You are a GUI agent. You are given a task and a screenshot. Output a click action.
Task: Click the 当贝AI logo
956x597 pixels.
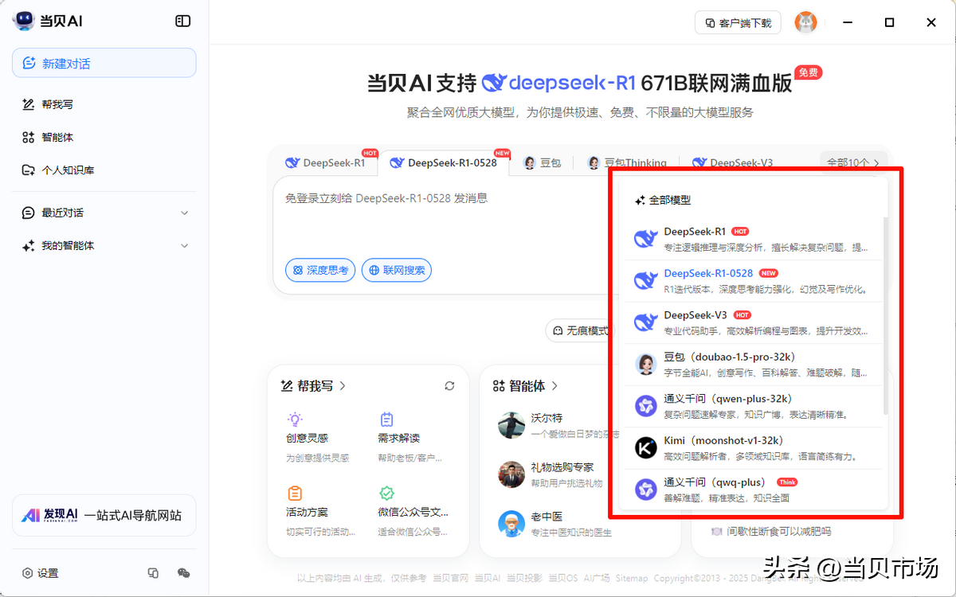point(48,21)
